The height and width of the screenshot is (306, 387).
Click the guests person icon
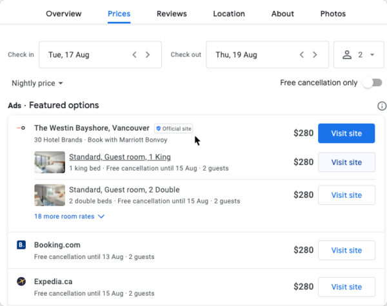347,55
